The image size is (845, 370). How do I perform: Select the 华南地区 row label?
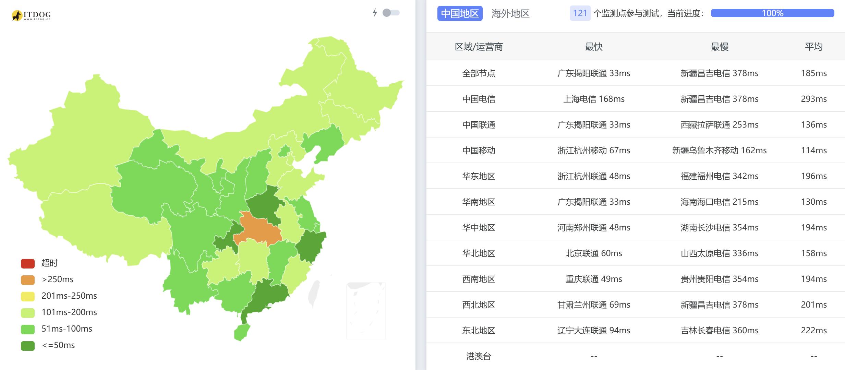coord(479,202)
